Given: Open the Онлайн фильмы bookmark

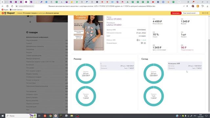Looking at the screenshot, I should [16, 10].
